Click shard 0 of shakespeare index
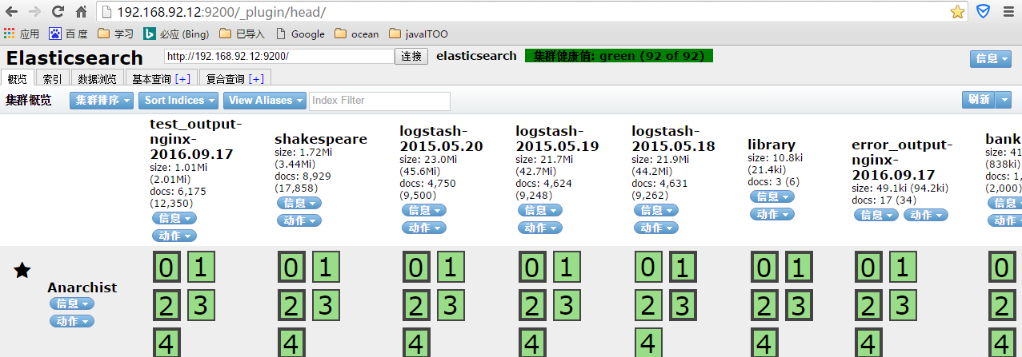Viewport: 1022px width, 357px height. click(x=291, y=267)
